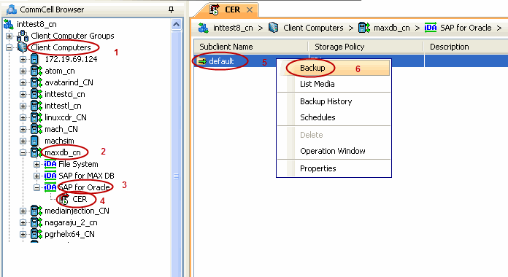Expand the 172.19.69.124 node
Screen dimensions: 508x277
tap(23, 59)
